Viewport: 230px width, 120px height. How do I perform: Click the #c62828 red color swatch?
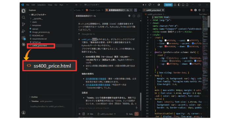coord(165,46)
